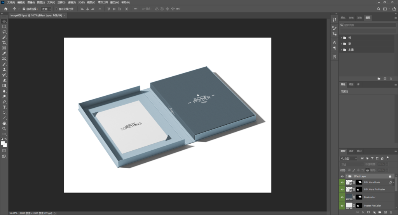
Task: Hide the Edit Here Book layer
Action: click(342, 182)
